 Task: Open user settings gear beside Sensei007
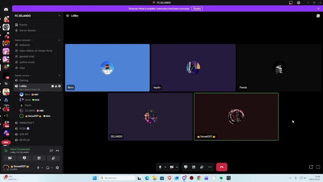tap(57, 168)
